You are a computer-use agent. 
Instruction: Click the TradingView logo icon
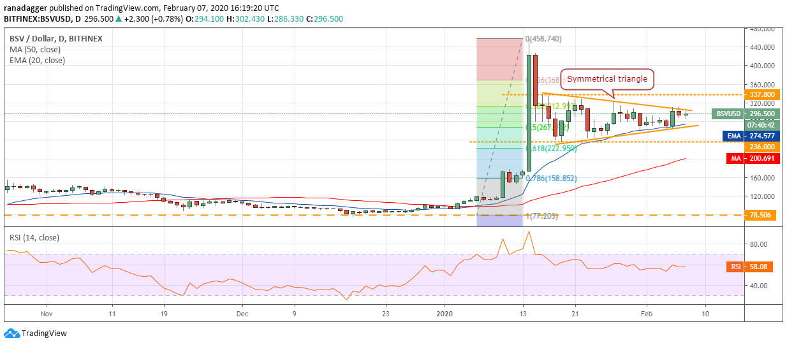pyautogui.click(x=11, y=333)
